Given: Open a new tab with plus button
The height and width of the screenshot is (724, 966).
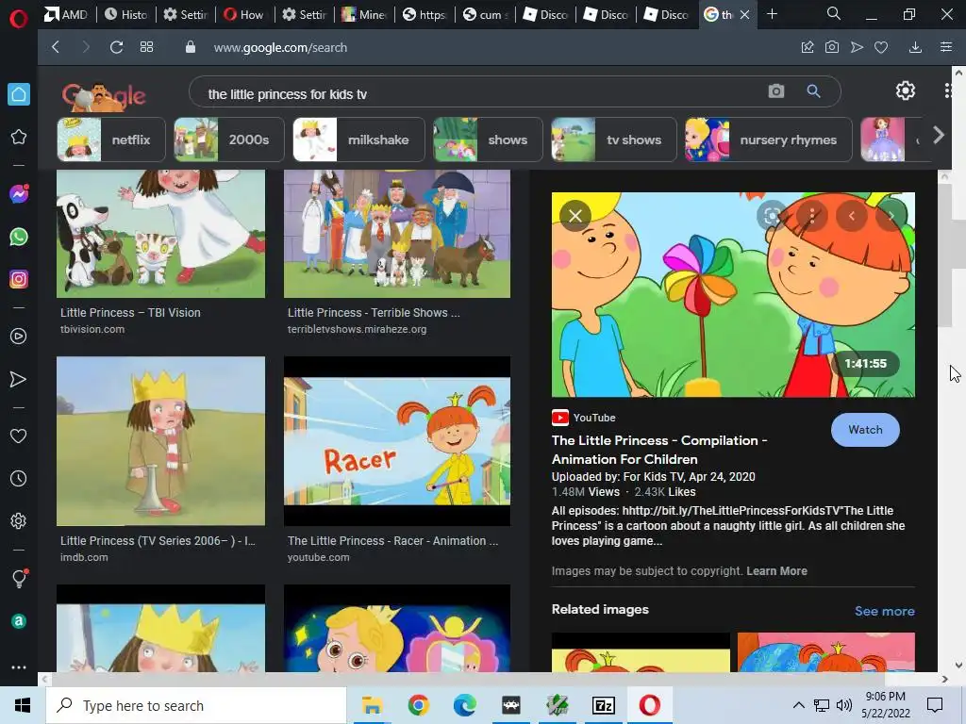Looking at the screenshot, I should coord(772,13).
